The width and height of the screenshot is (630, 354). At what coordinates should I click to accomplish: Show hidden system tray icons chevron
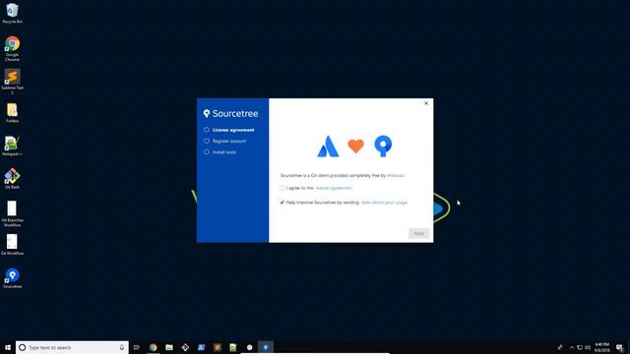click(x=572, y=347)
